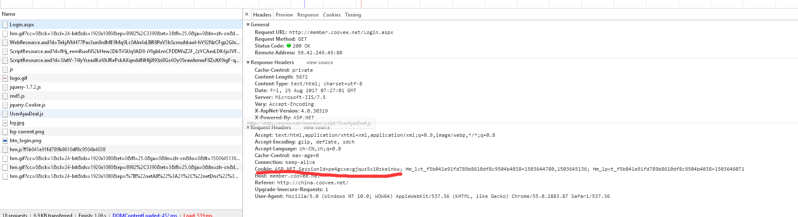This screenshot has width=798, height=217.
Task: Switch to the Cookies tab
Action: (x=331, y=15)
